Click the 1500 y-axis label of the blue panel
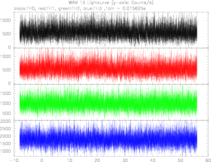The height and width of the screenshot is (162, 211). click(x=5, y=144)
